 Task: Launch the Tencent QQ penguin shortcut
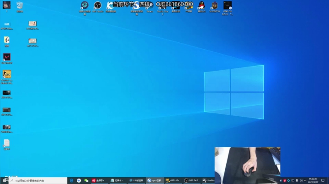point(202,7)
